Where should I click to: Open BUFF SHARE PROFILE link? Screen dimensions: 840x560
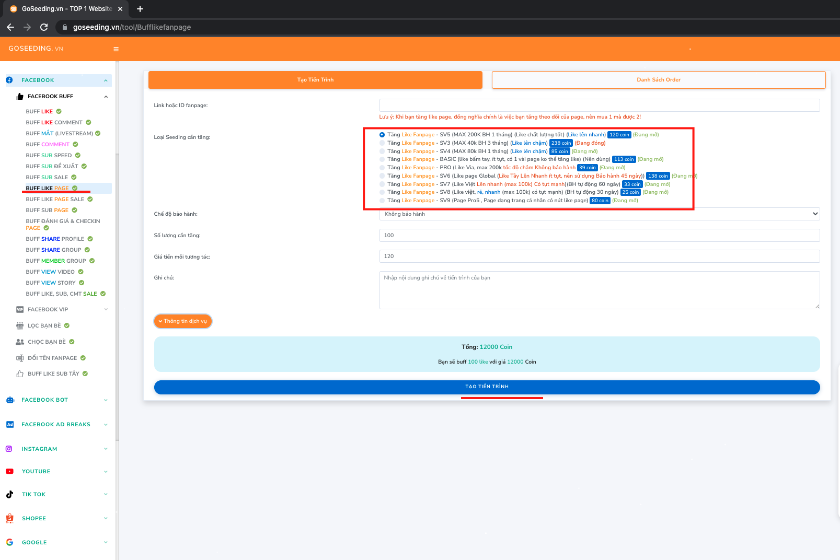click(55, 239)
